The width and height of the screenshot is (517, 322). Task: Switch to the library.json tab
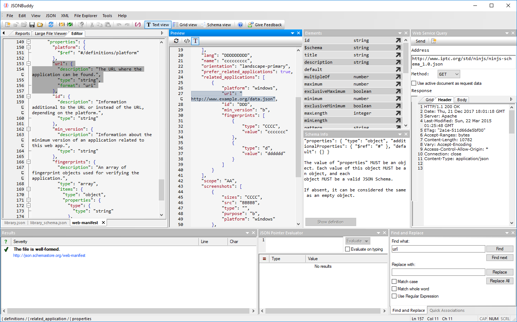point(14,222)
